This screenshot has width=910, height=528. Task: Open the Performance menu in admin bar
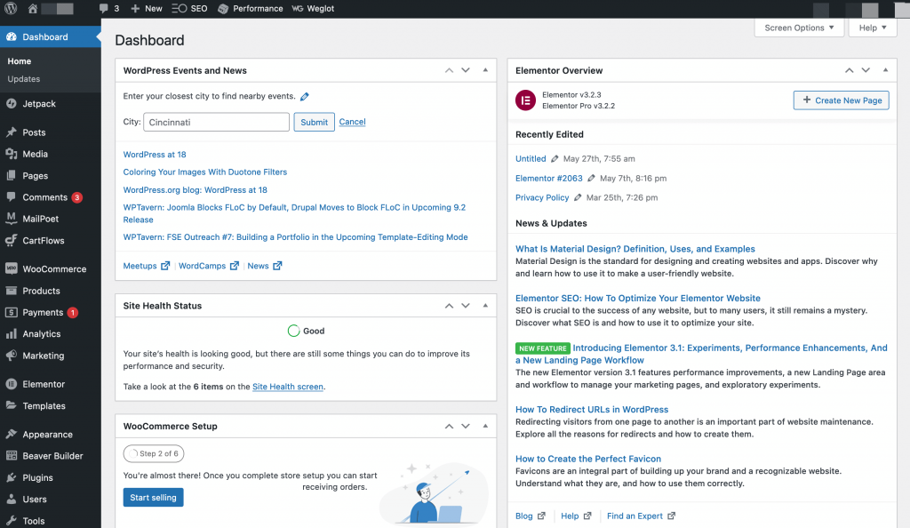pos(250,8)
